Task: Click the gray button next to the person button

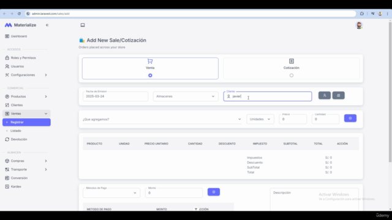Action: coord(339,95)
